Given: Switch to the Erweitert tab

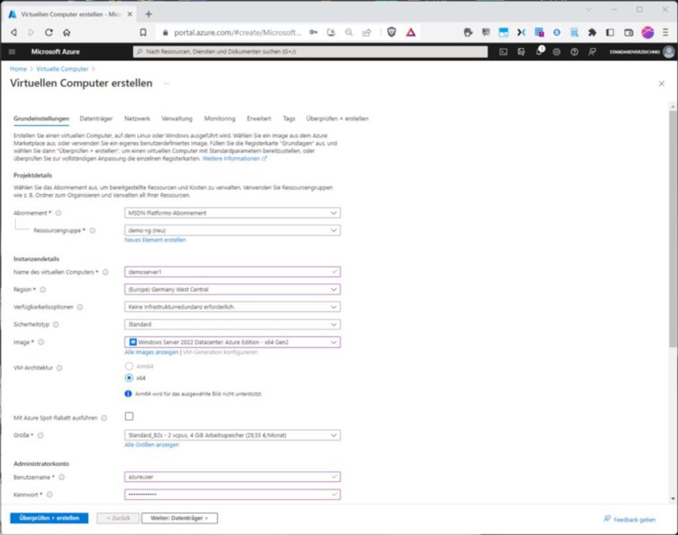Looking at the screenshot, I should coord(259,119).
